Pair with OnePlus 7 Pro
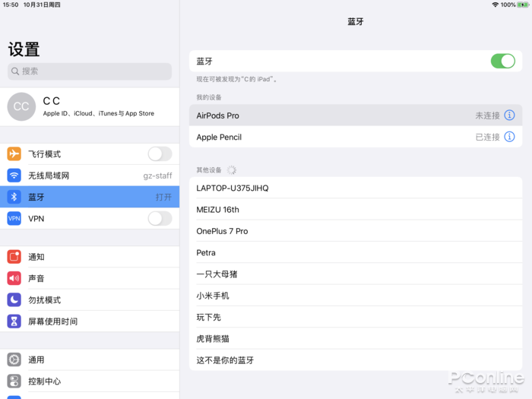The height and width of the screenshot is (399, 532). 356,231
